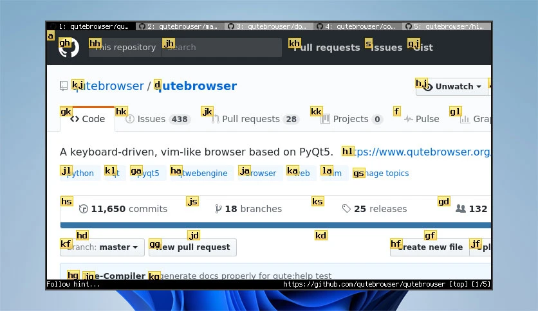This screenshot has width=538, height=311.
Task: Open the Graphs tab
Action: (476, 119)
